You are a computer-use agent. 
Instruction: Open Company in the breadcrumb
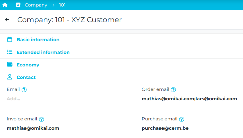[x=36, y=5]
